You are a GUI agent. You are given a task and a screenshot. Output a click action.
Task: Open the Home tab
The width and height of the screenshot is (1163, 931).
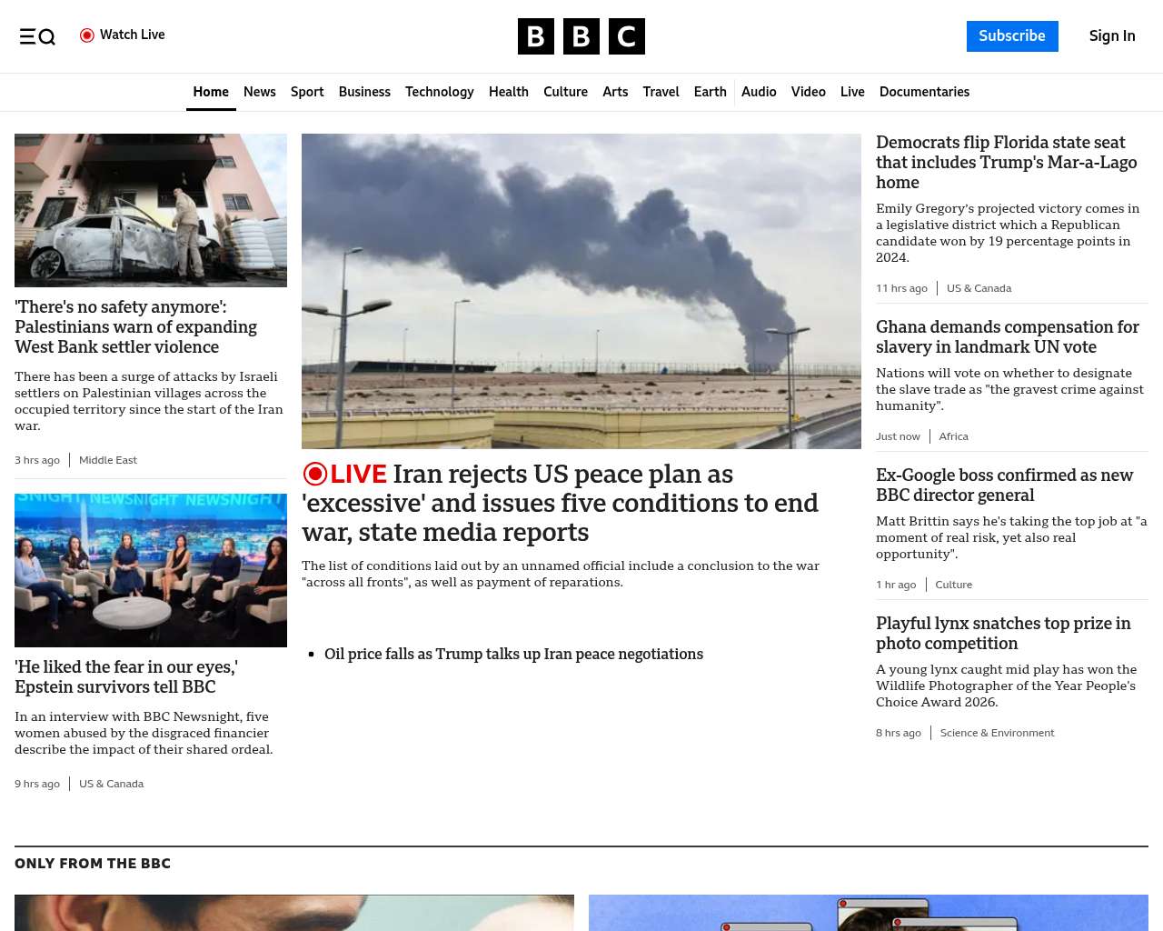tap(211, 92)
